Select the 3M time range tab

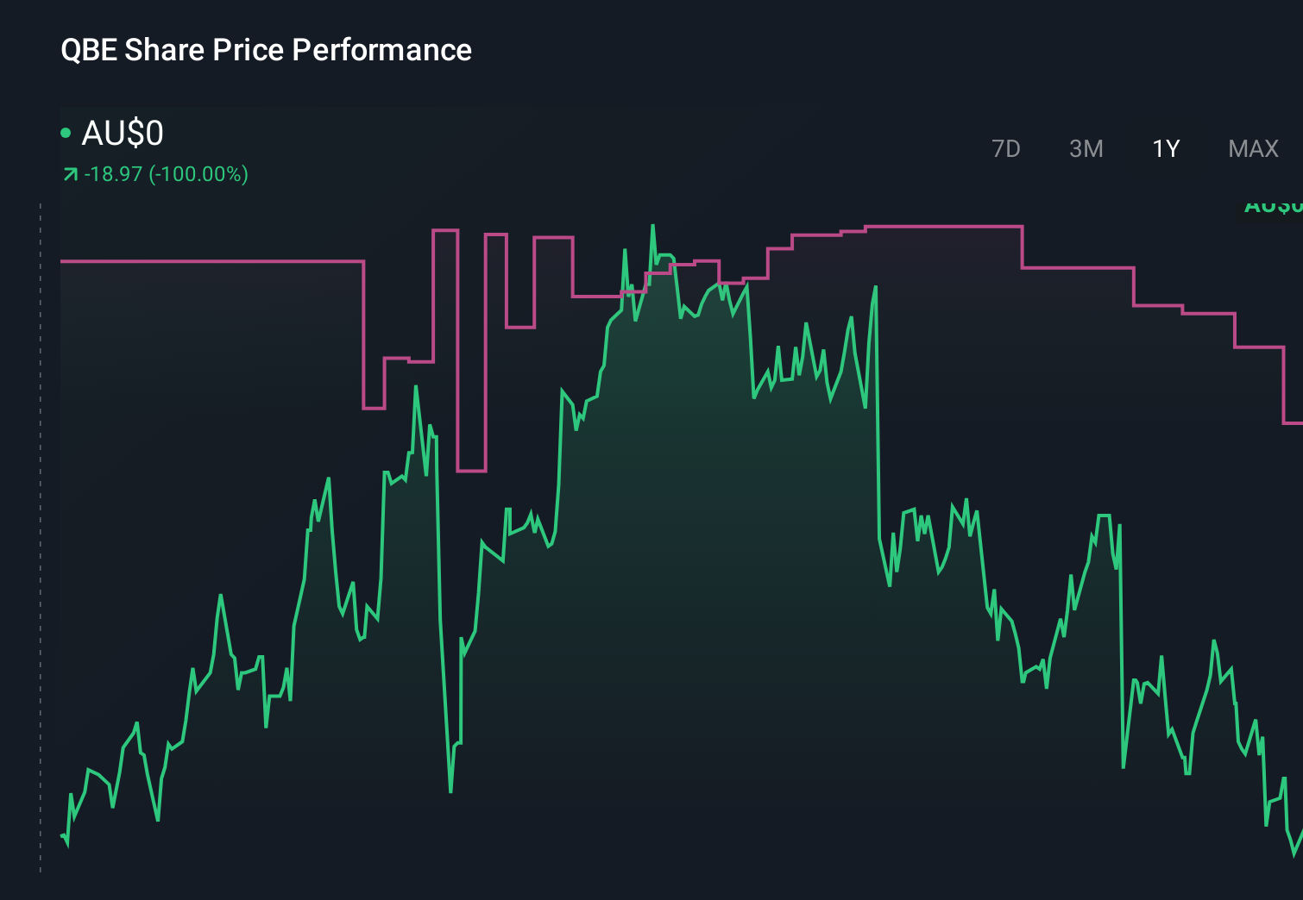[1086, 149]
